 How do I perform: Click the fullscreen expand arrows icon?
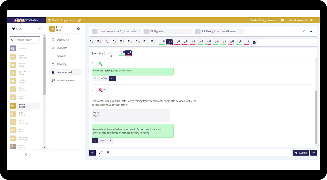(x=100, y=153)
